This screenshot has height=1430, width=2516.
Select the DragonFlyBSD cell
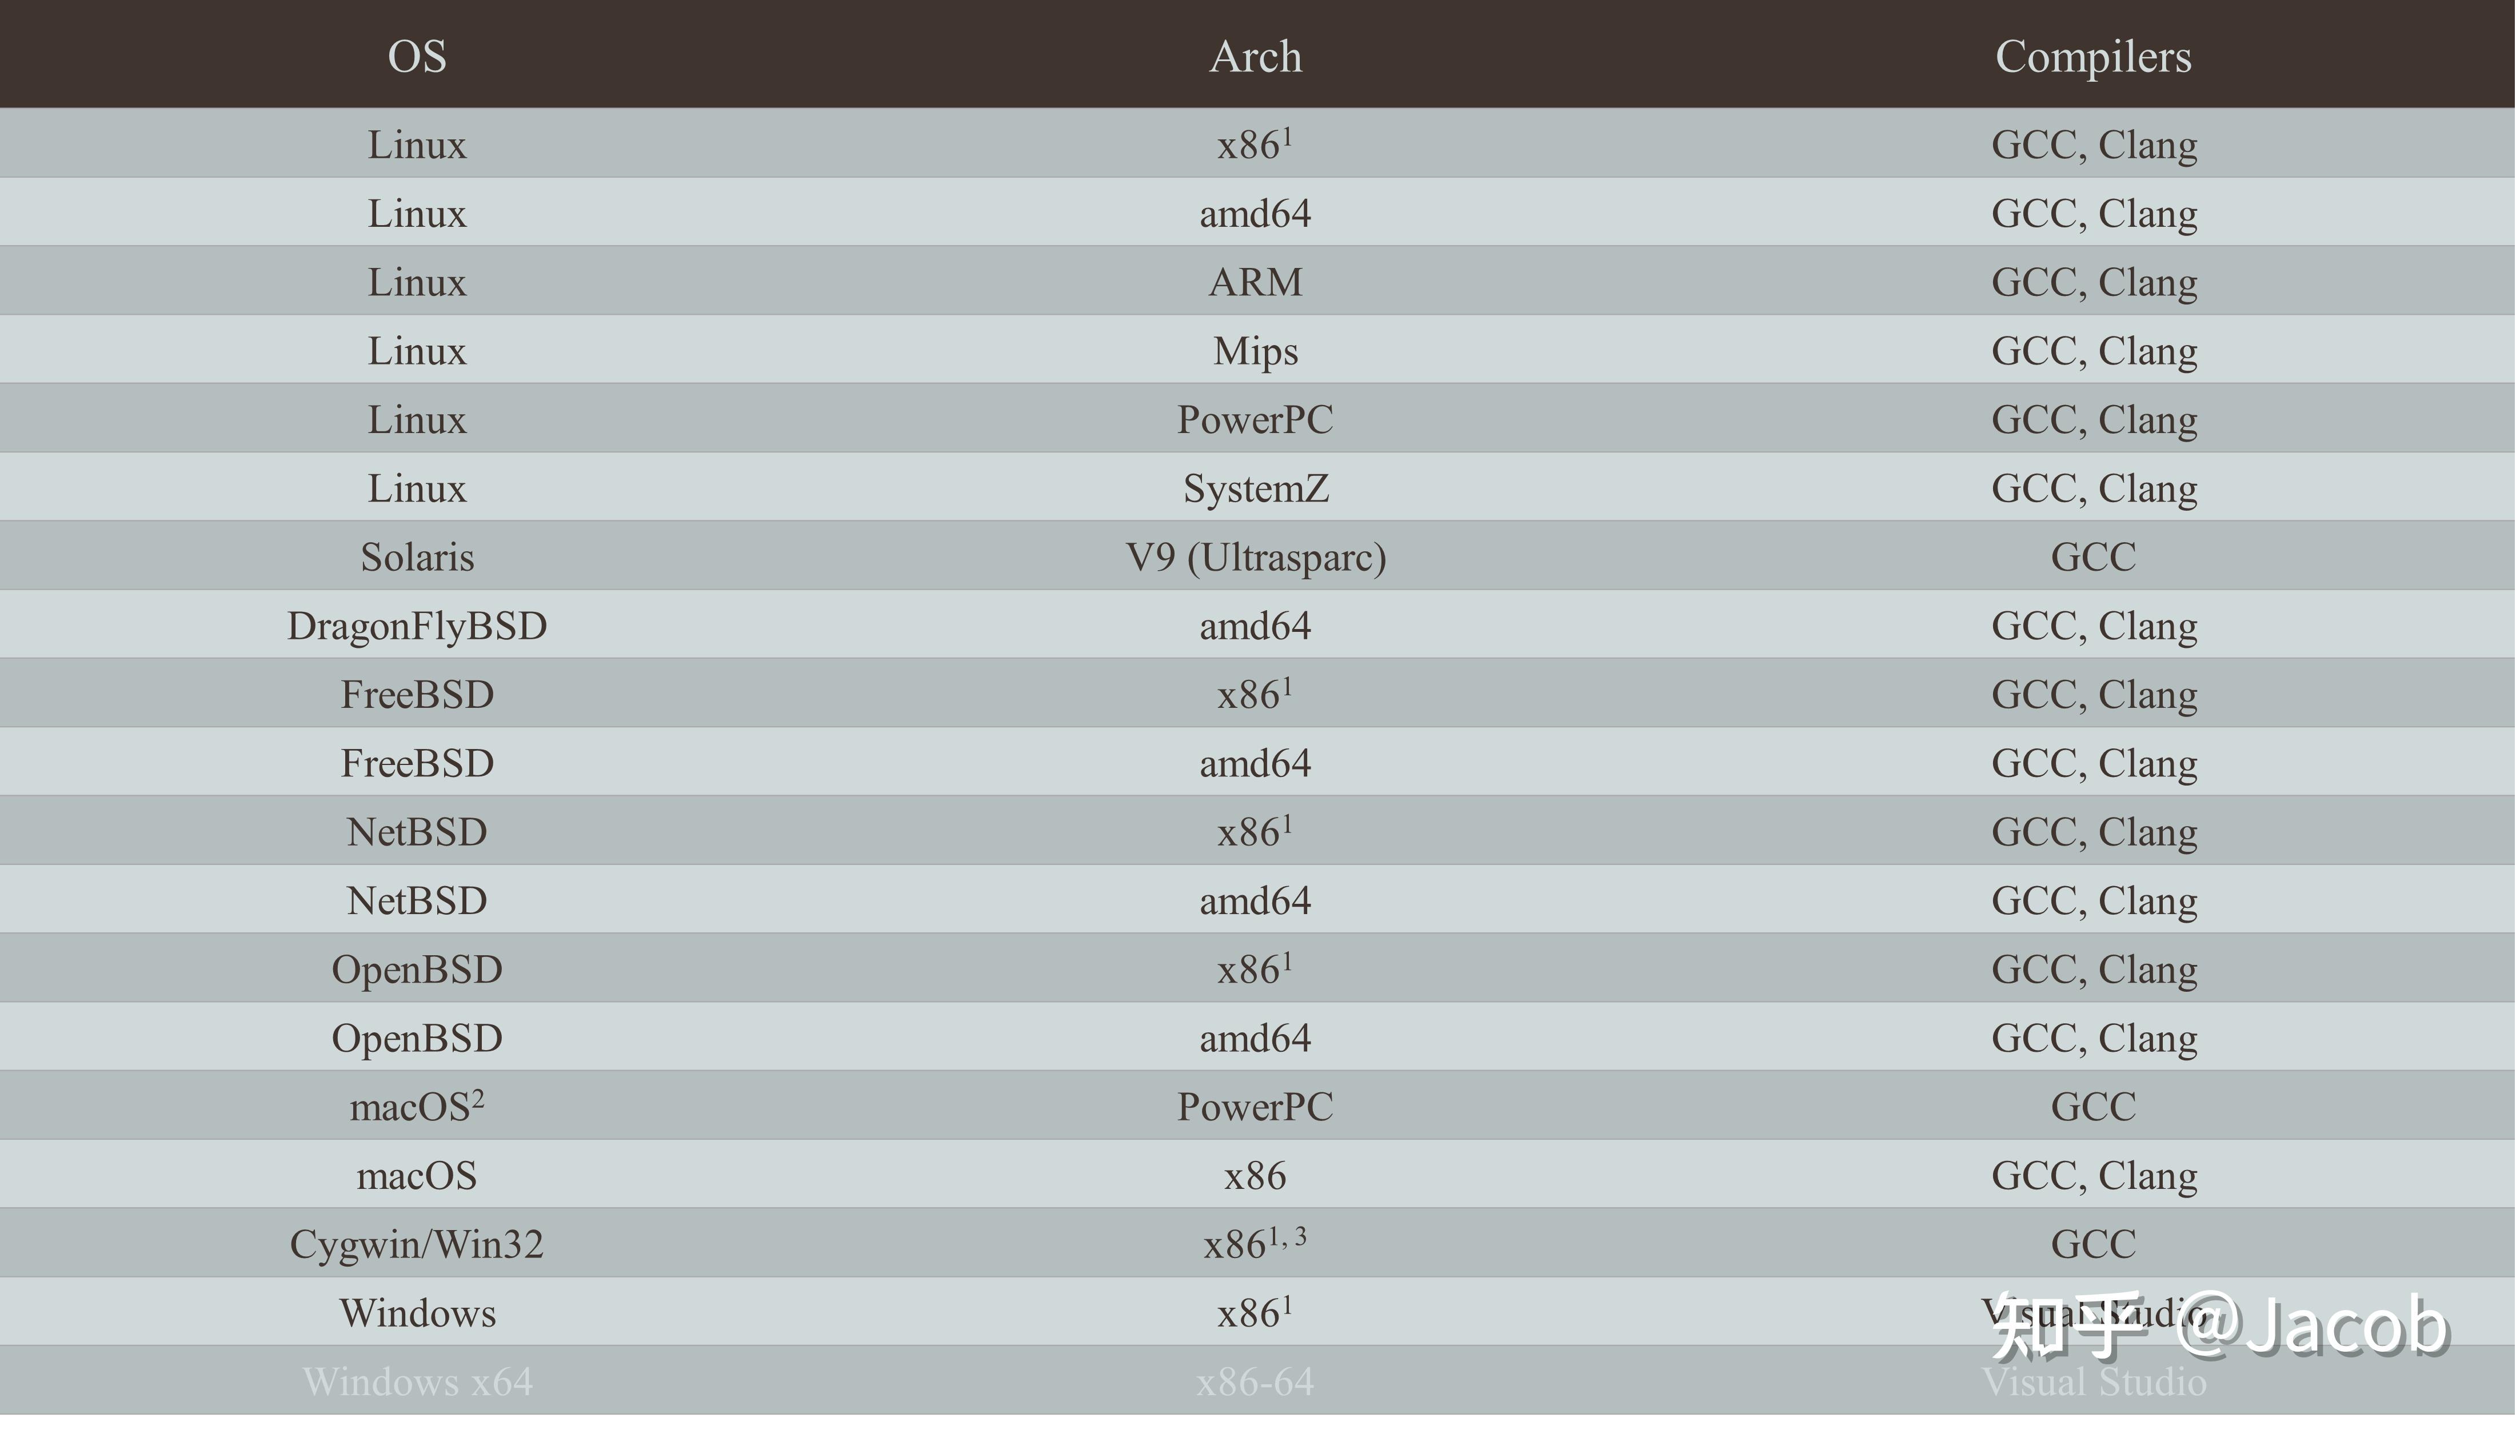417,626
